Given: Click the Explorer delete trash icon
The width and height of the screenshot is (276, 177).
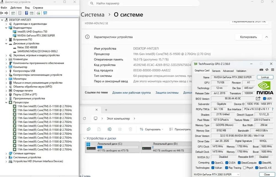Looking at the screenshot, I should tap(131, 129).
